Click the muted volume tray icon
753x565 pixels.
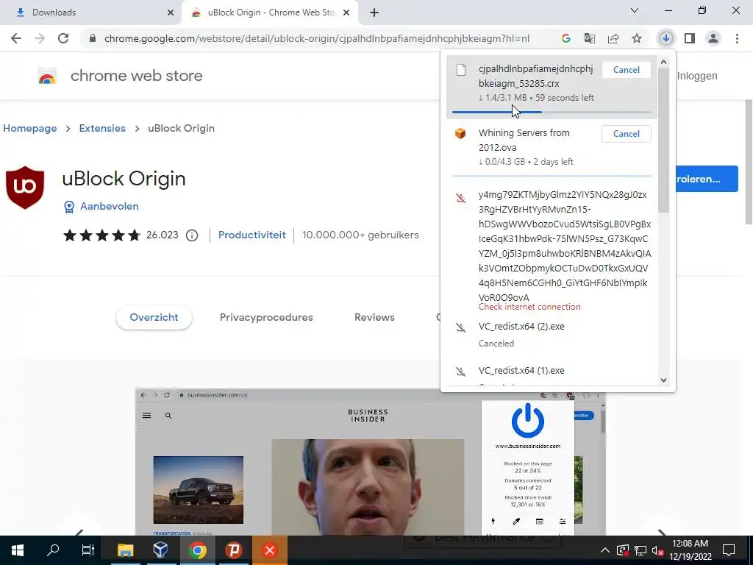[x=657, y=550]
